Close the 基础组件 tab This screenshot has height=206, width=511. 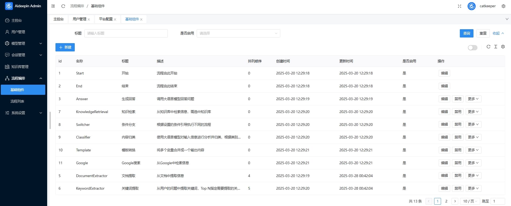click(141, 19)
